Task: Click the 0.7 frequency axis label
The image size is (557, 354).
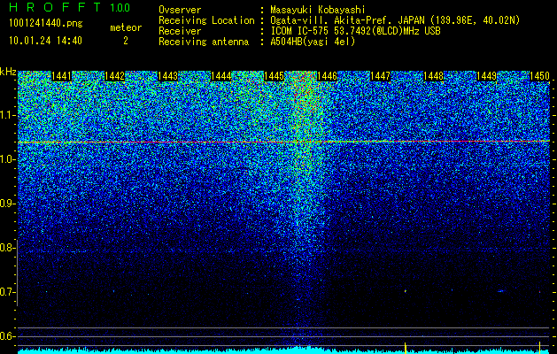Action: pos(7,292)
